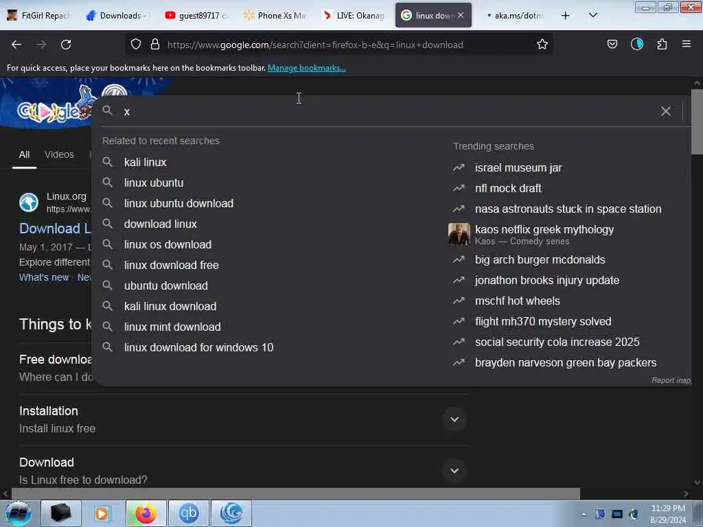
Task: Clear the Google search box text
Action: click(665, 111)
